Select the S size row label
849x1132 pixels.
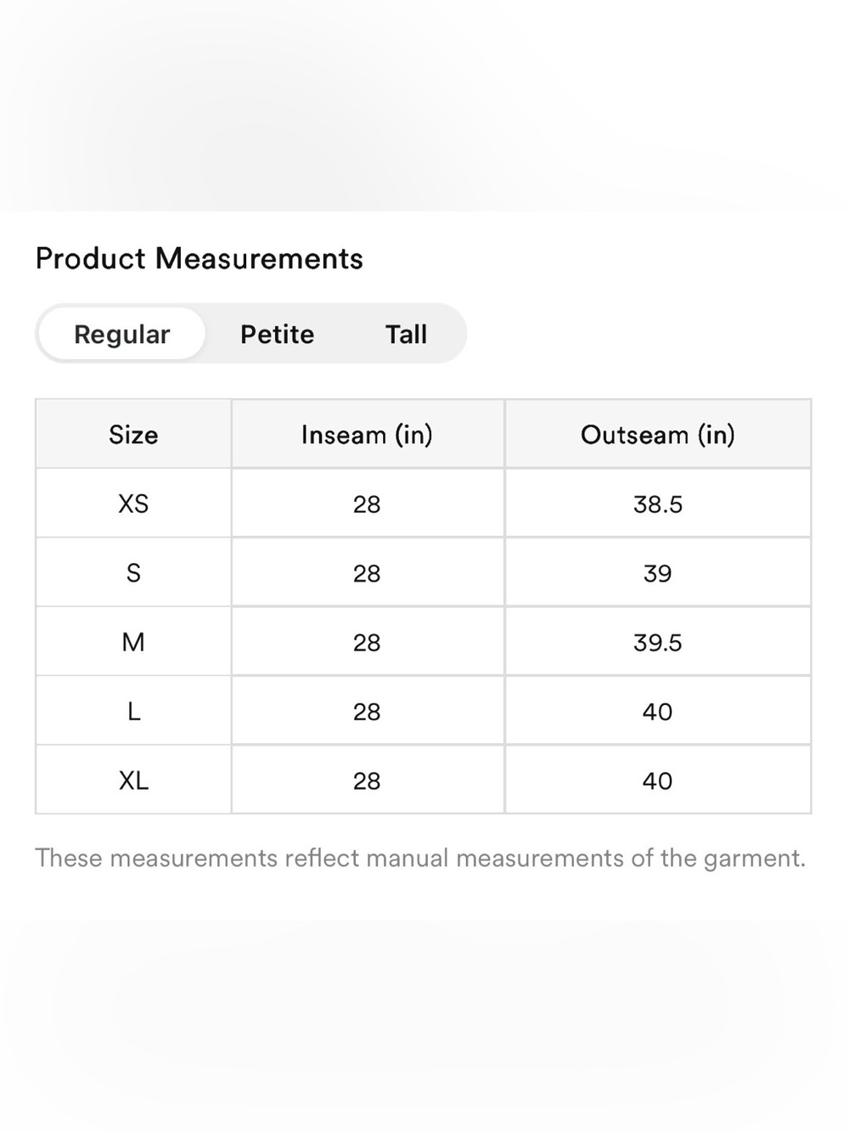[x=133, y=573]
